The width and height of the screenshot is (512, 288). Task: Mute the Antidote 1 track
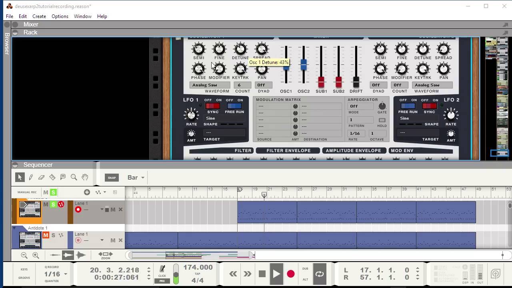point(46,235)
